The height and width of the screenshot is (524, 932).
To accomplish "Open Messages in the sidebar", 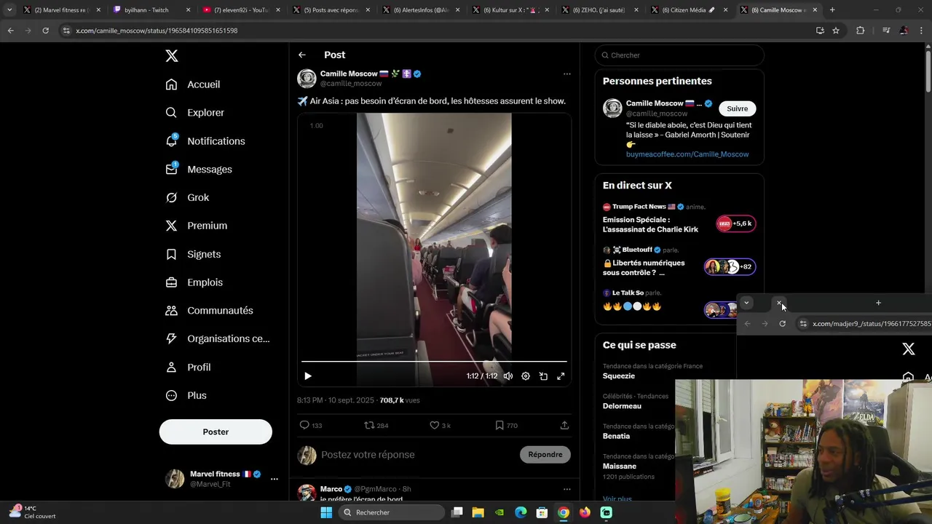I will [199, 169].
